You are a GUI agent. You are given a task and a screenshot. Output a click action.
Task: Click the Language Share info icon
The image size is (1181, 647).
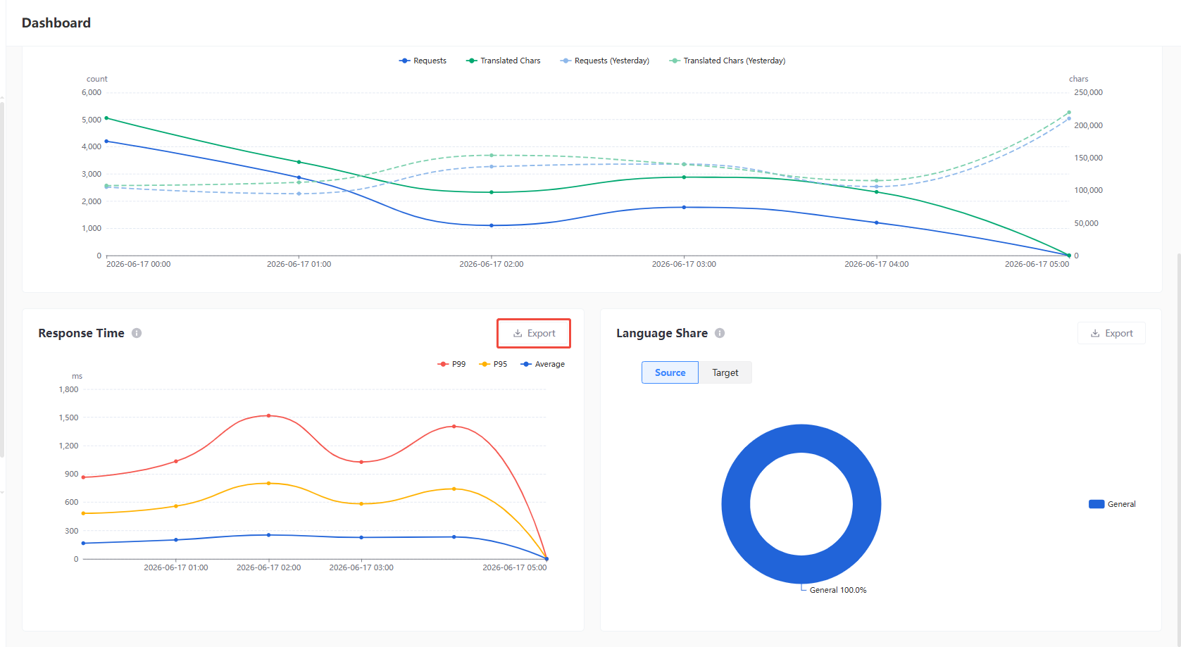[x=720, y=333]
